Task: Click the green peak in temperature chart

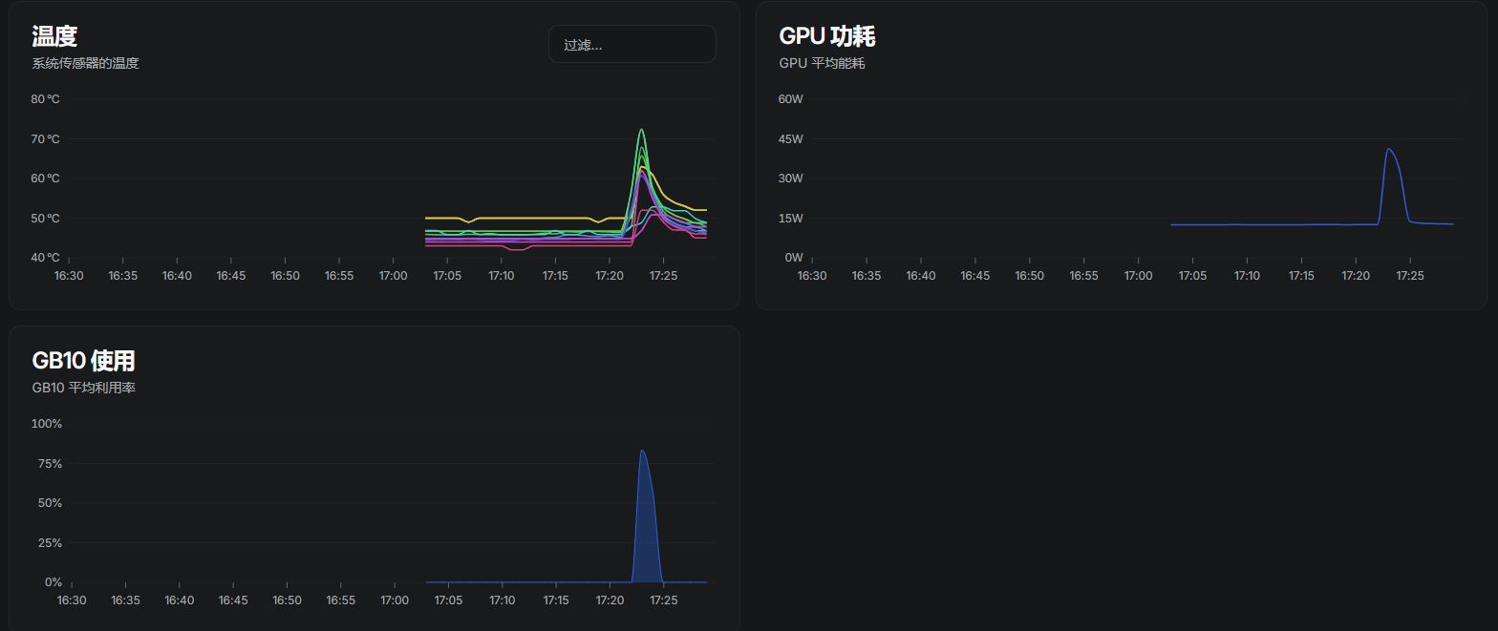Action: pyautogui.click(x=641, y=131)
